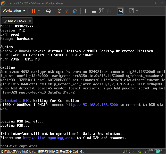Click the 'Macsys: hardware' line
This screenshot has width=166, height=154.
point(17,39)
